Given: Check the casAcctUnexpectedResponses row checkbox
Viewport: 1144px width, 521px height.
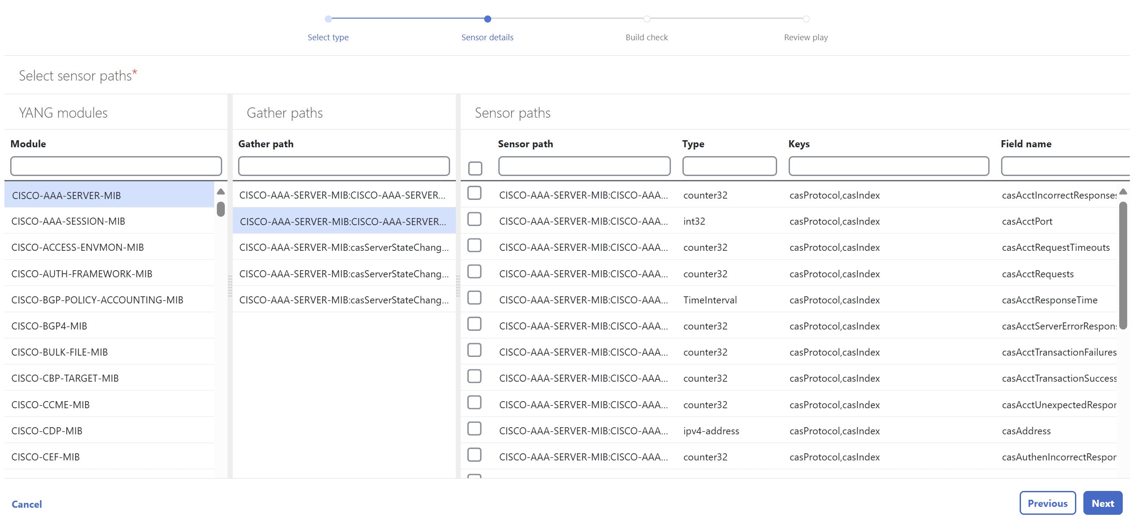Looking at the screenshot, I should coord(474,402).
